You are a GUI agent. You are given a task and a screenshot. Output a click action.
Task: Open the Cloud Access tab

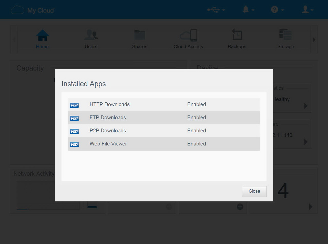188,39
